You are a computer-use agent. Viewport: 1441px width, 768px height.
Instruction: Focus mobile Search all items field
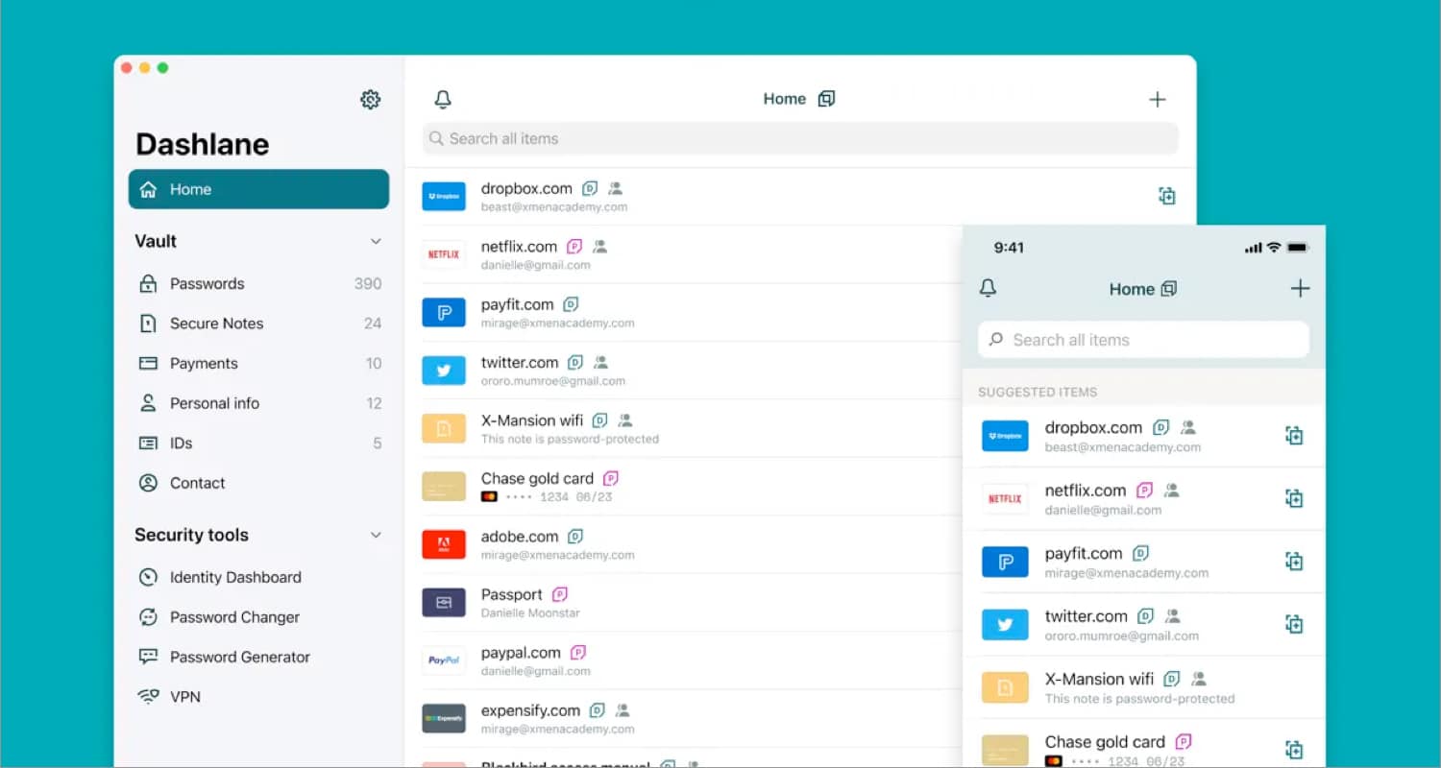1143,340
